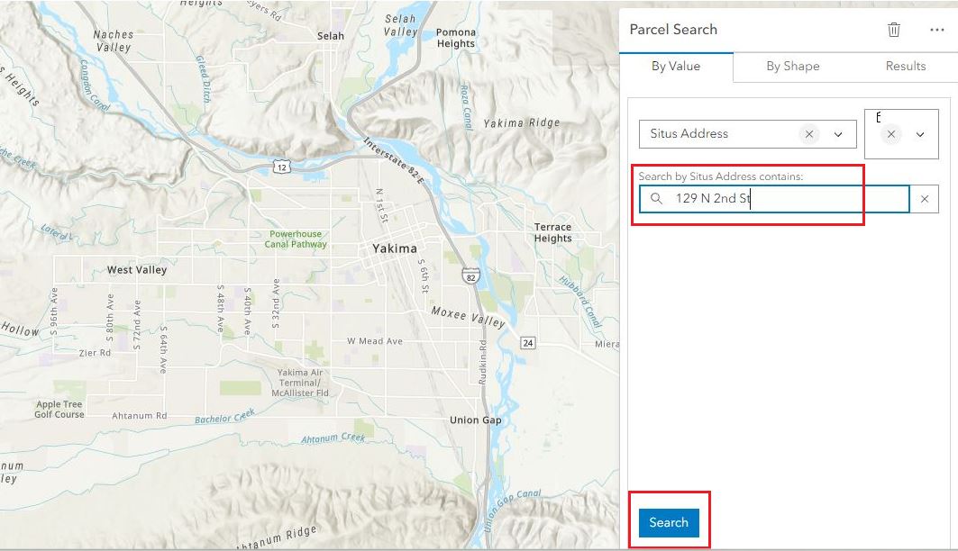Click the Route 24 highway shield
This screenshot has width=958, height=551.
point(527,343)
